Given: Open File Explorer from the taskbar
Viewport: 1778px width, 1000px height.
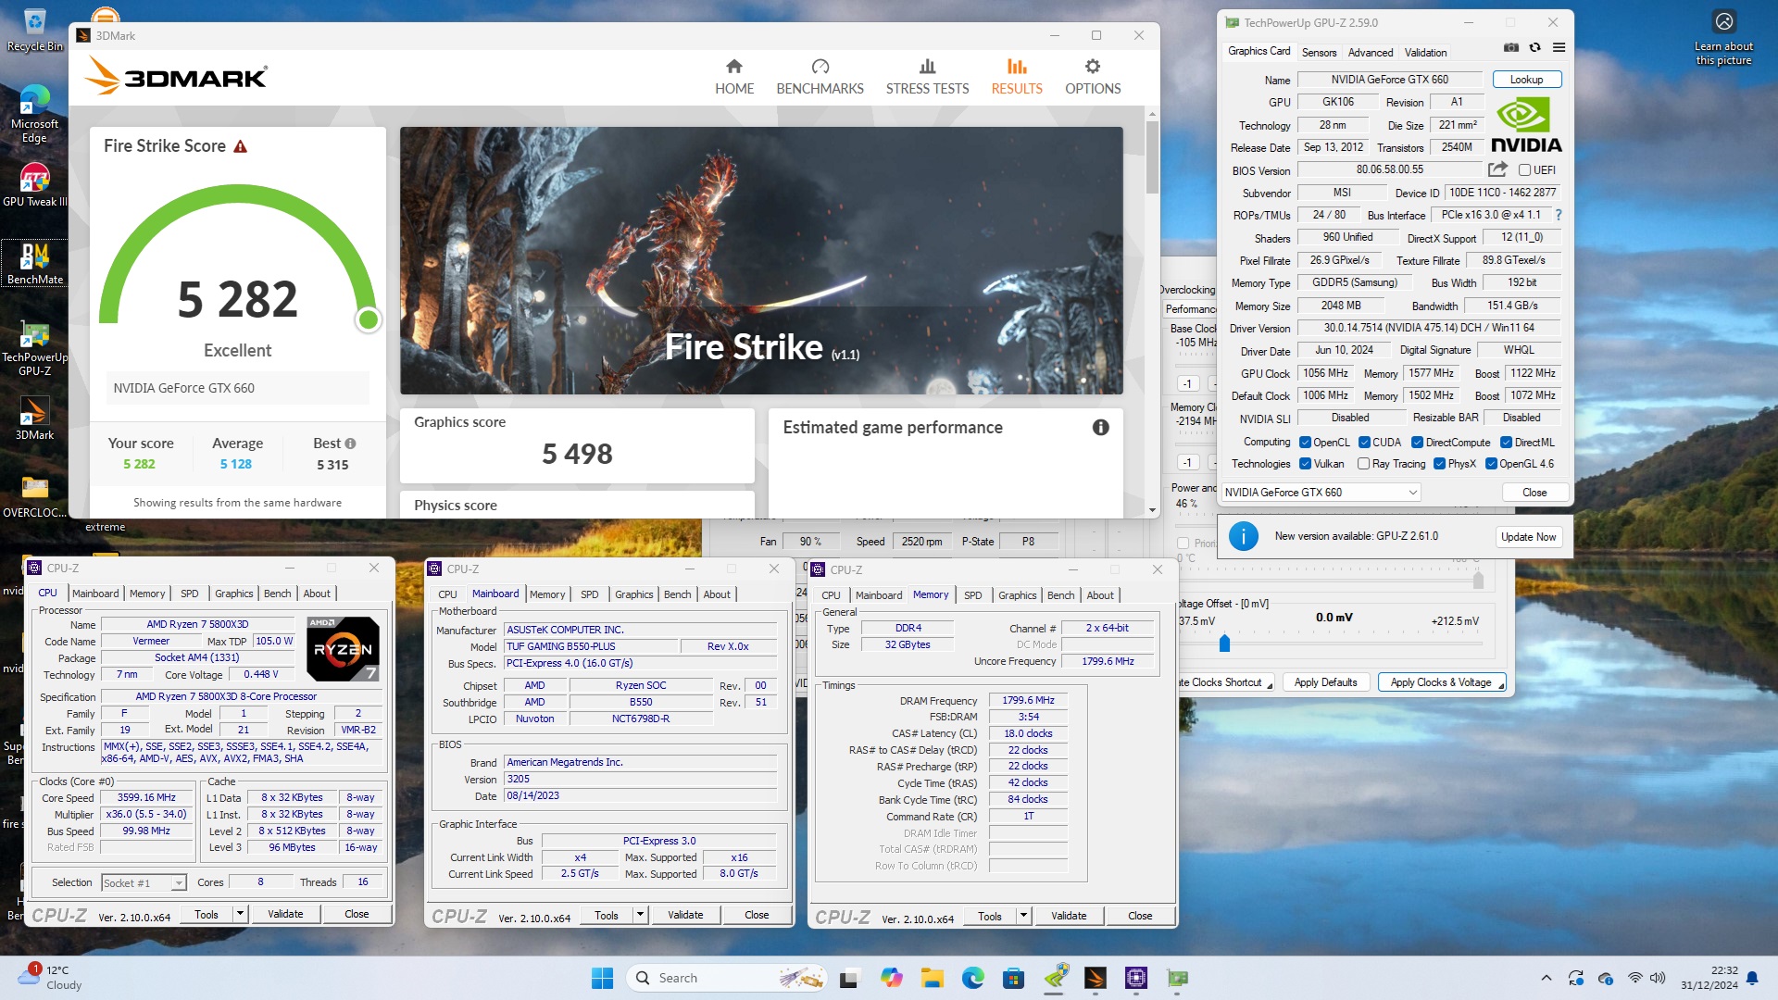Looking at the screenshot, I should (932, 978).
